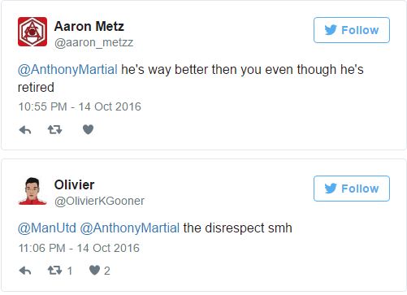This screenshot has width=407, height=295.
Task: Follow Olivier
Action: click(x=352, y=189)
